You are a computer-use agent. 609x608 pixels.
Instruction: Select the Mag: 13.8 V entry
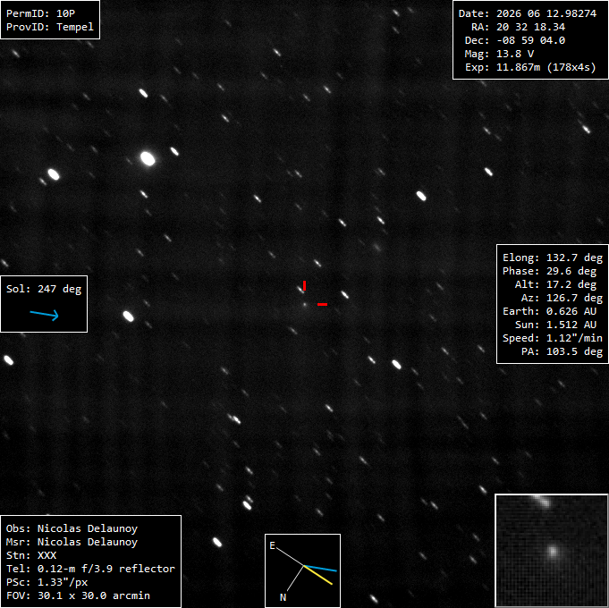pyautogui.click(x=500, y=54)
